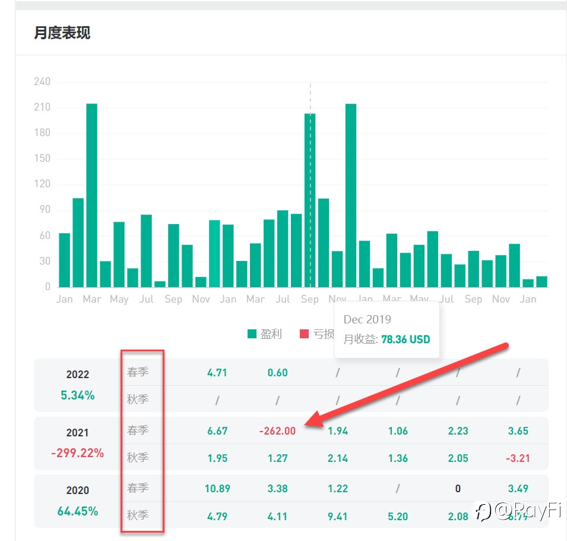Click the 春季 label in the 2022 row
Screen dimensions: 567x541
(x=138, y=372)
